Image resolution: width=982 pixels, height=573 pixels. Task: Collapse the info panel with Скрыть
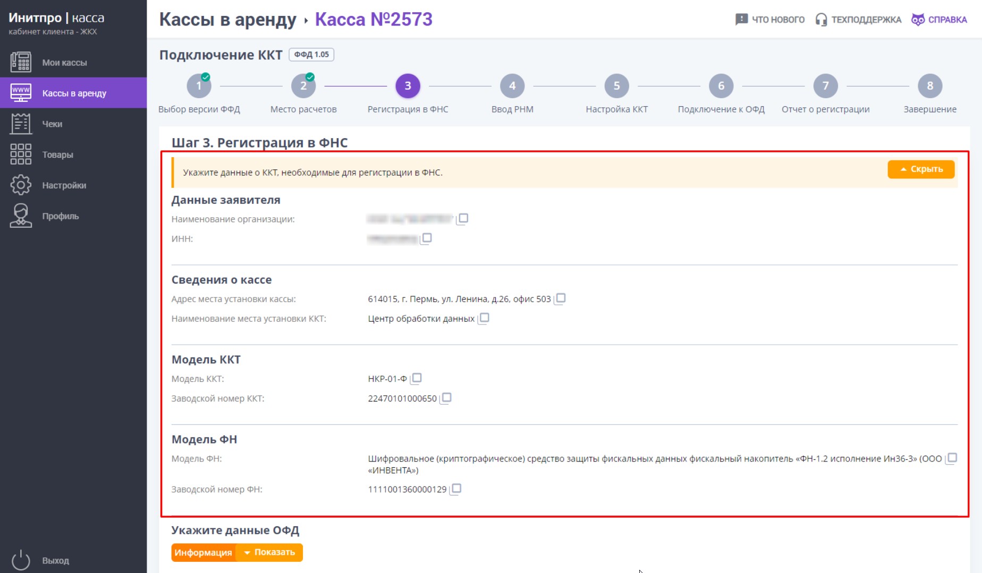click(921, 169)
